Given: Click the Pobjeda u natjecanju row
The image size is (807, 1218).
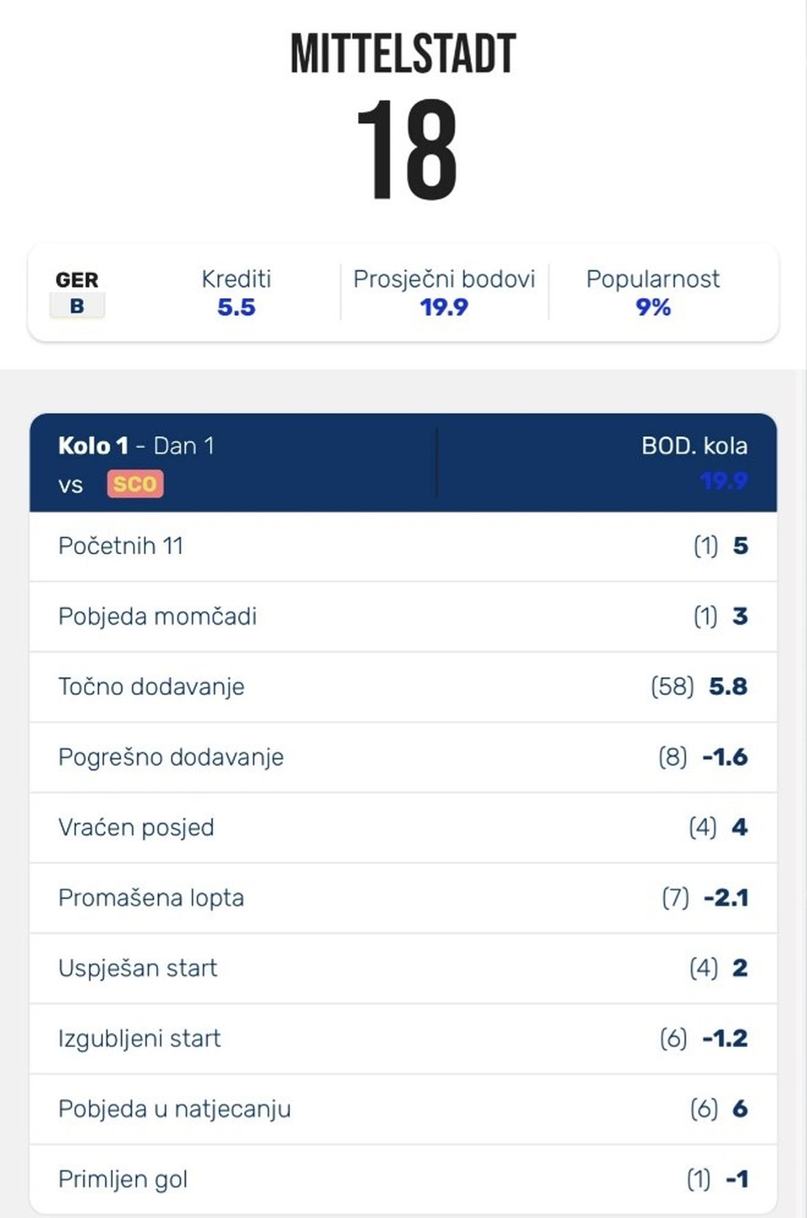Looking at the screenshot, I should coord(403,1109).
